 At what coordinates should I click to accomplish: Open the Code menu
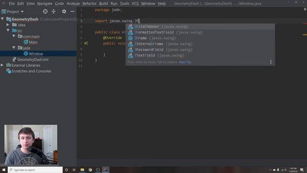59,3
